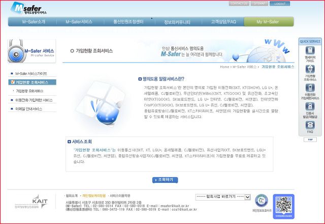This screenshot has height=224, width=325.
Task: Click msafer@kait.or.kr email text
Action: pyautogui.click(x=175, y=206)
